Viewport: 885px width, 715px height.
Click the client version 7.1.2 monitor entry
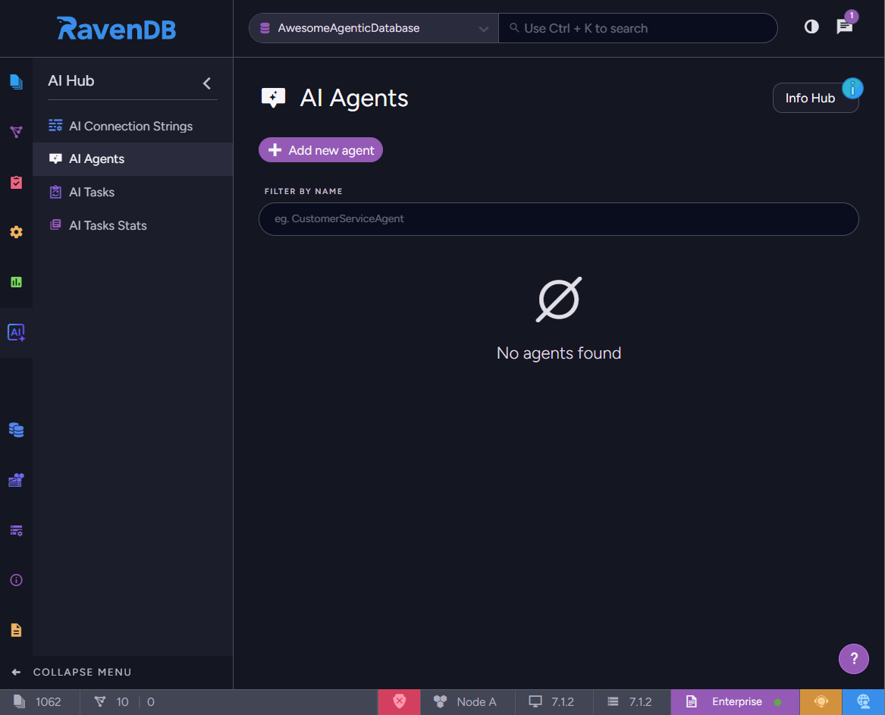[551, 701]
